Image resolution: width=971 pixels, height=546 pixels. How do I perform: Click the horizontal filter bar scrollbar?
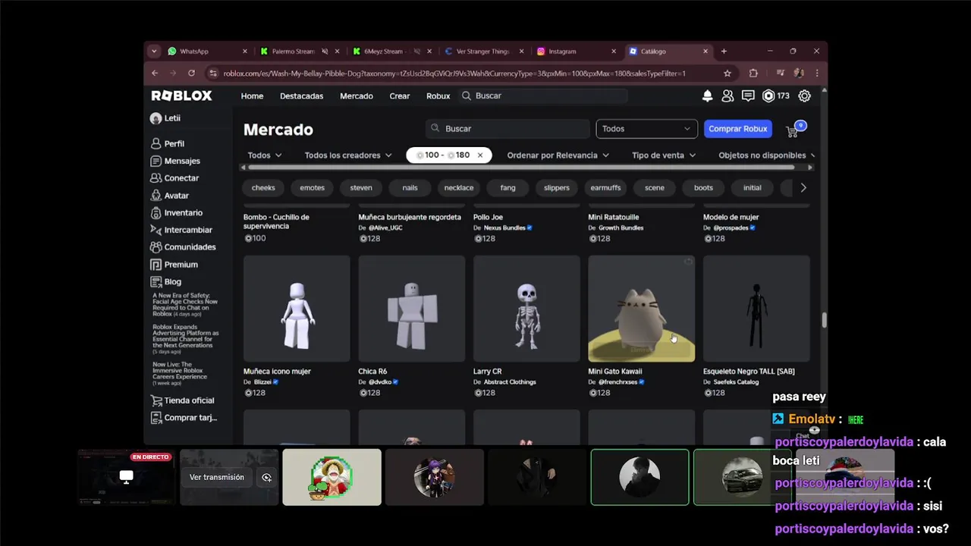[520, 168]
